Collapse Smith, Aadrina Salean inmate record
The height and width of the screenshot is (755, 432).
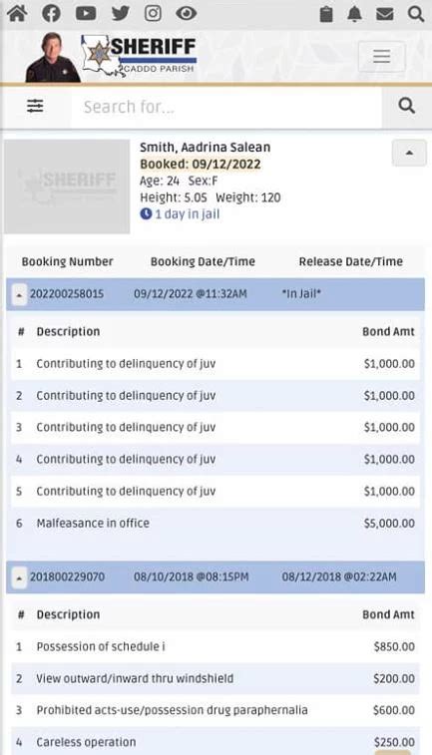[x=409, y=154]
